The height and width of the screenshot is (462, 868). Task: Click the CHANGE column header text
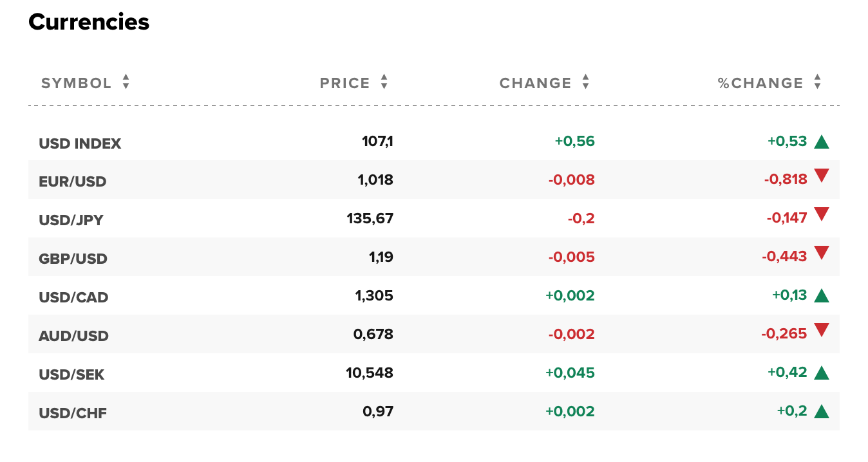point(536,83)
